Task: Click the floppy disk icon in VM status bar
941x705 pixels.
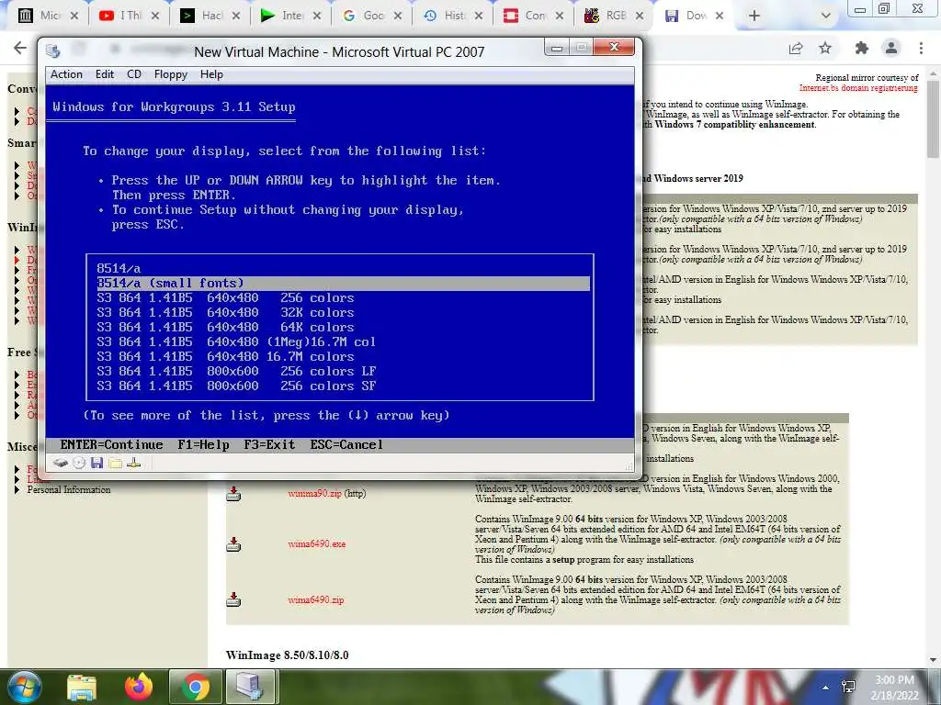Action: pyautogui.click(x=97, y=463)
